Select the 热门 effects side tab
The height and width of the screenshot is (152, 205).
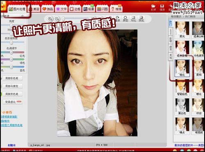(x=171, y=23)
